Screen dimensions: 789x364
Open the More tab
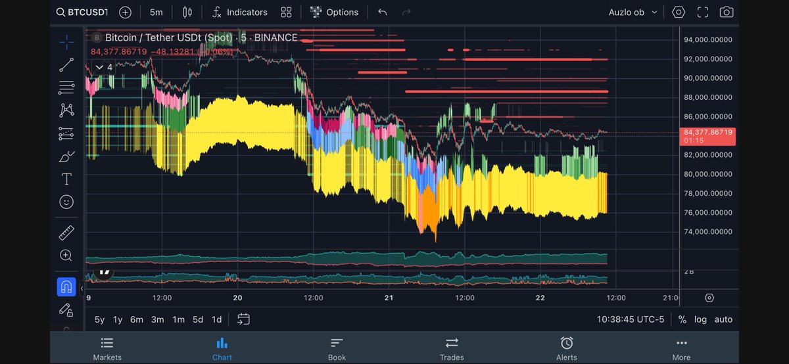coord(681,348)
